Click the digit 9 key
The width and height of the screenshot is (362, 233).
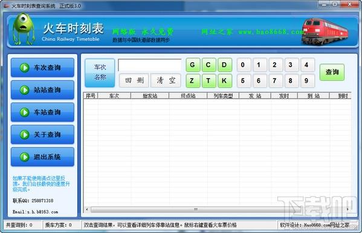[308, 80]
